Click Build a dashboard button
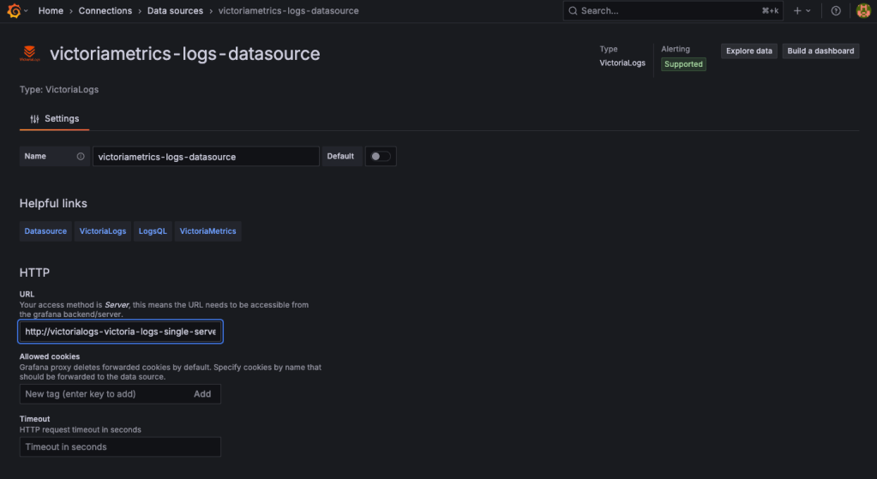This screenshot has height=479, width=877. [x=820, y=51]
